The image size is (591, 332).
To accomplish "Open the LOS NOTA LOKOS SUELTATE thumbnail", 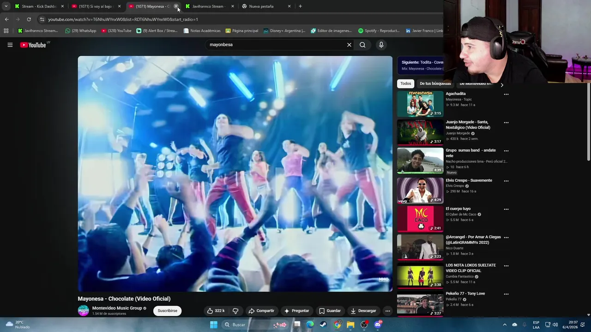I will pyautogui.click(x=420, y=275).
